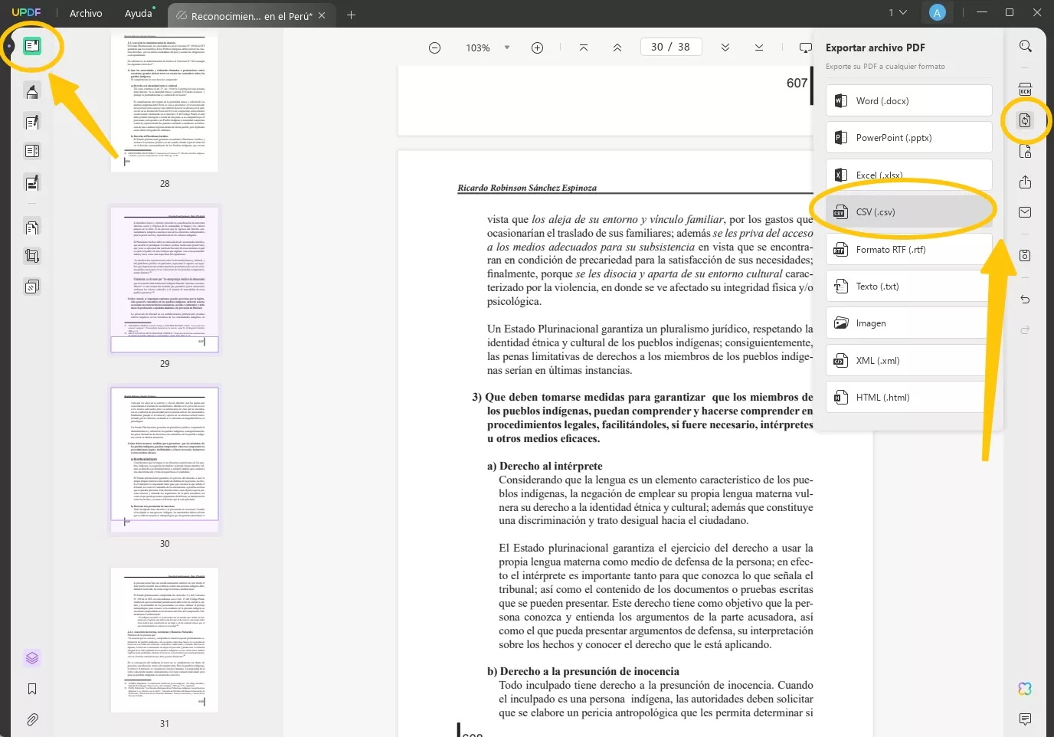This screenshot has height=737, width=1054.
Task: Export as XML (.xml)
Action: pyautogui.click(x=908, y=360)
